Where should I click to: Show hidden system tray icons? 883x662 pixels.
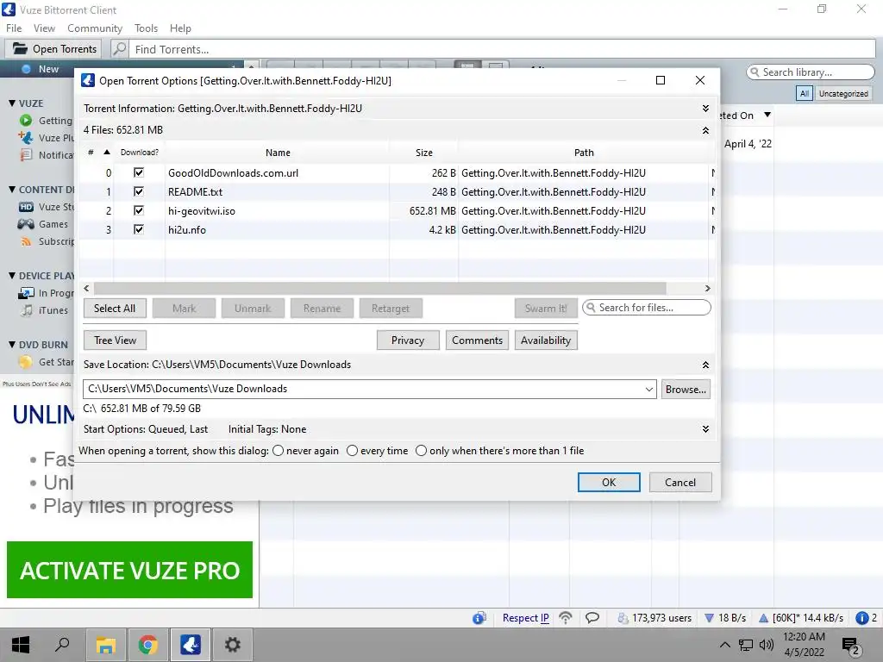point(725,645)
